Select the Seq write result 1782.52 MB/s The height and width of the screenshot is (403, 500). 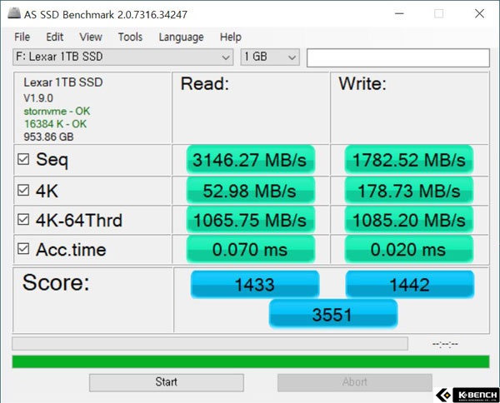(409, 160)
